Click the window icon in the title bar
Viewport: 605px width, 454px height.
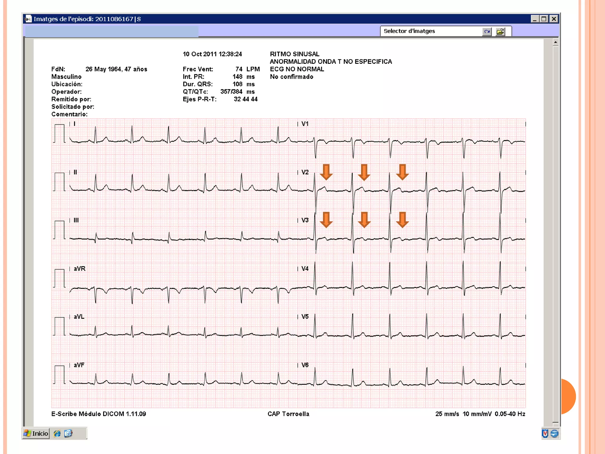[28, 19]
